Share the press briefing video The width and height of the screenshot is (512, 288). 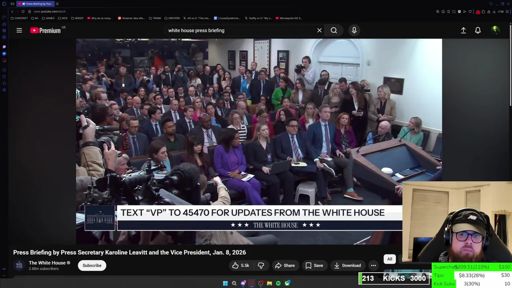[x=285, y=266]
